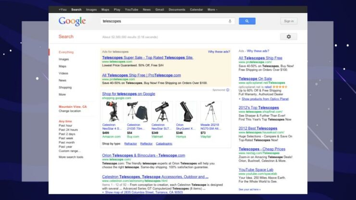
Task: Select Past 2 days time filter
Action: [67, 134]
